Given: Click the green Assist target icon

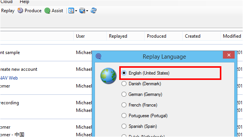Looking at the screenshot, I should click(x=47, y=11).
